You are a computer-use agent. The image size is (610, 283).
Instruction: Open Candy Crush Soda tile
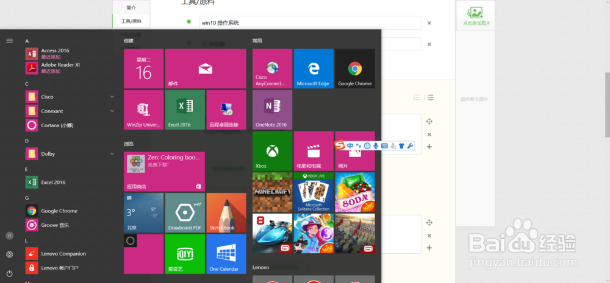[x=355, y=192]
